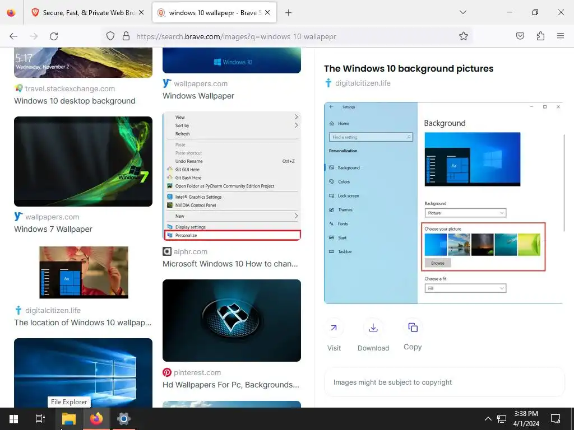Click wallpapers.com source above Windows Wallpaper
Image resolution: width=574 pixels, height=430 pixels.
(201, 83)
